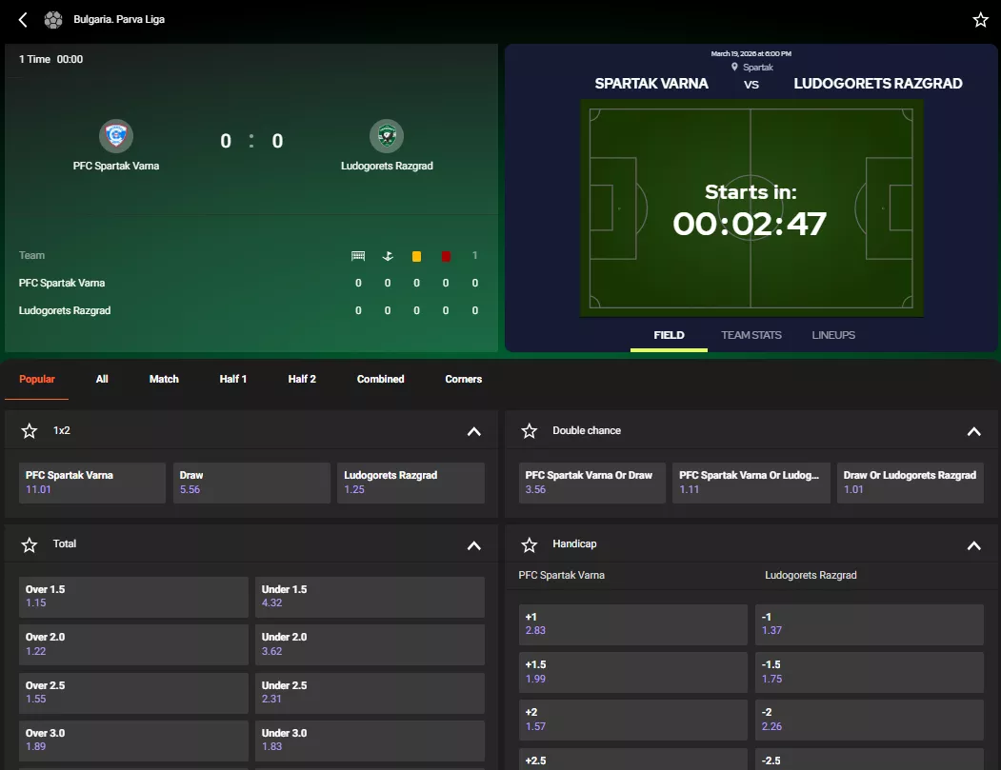Collapse the Total market section
The image size is (1001, 770).
pos(473,545)
